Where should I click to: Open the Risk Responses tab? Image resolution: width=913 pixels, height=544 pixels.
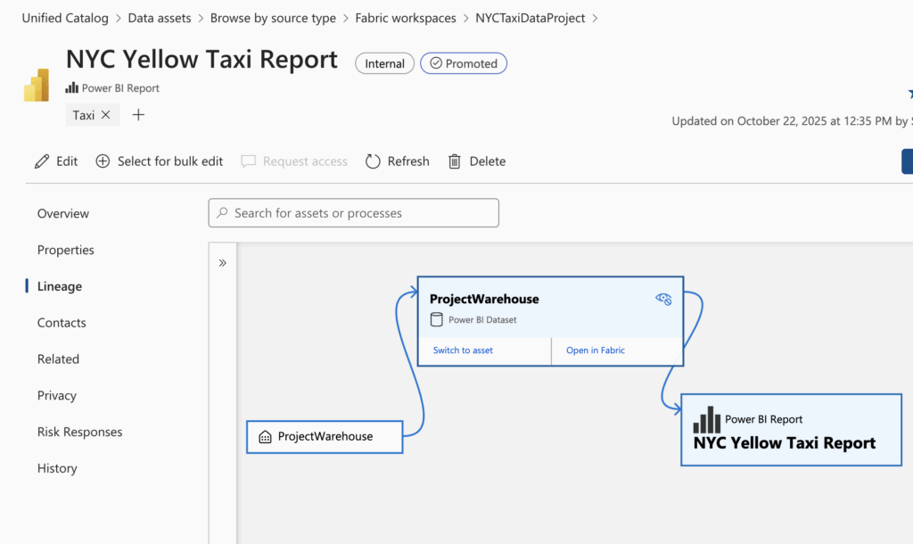tap(79, 433)
